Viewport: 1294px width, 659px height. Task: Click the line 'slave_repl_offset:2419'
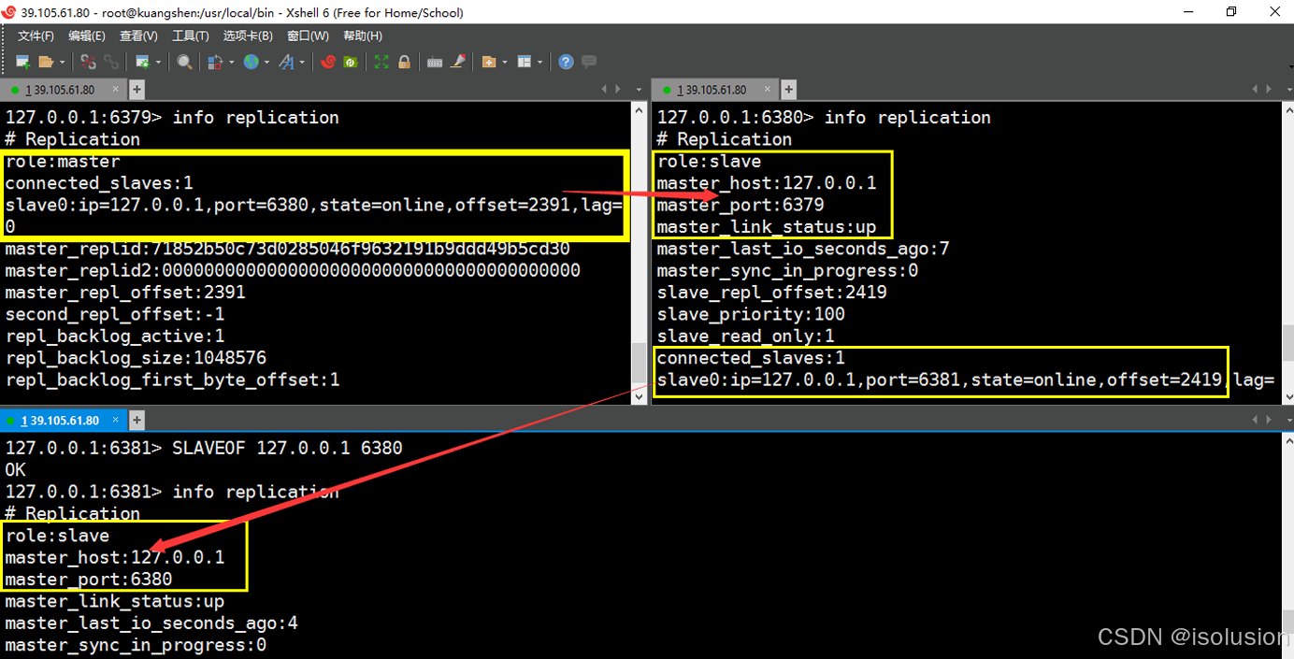click(771, 293)
